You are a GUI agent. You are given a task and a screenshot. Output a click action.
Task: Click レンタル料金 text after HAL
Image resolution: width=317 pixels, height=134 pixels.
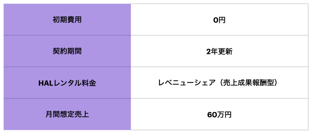75,83
